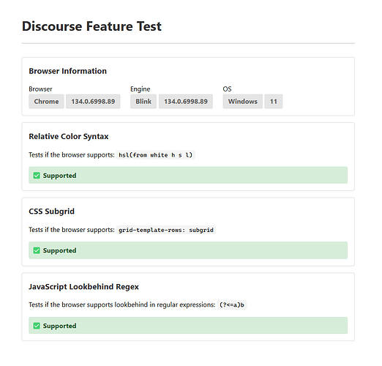
Task: Select the browser version 134.0.6998.89 badge
Action: coord(93,101)
